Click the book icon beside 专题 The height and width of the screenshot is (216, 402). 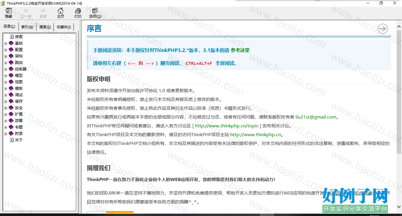[11, 127]
